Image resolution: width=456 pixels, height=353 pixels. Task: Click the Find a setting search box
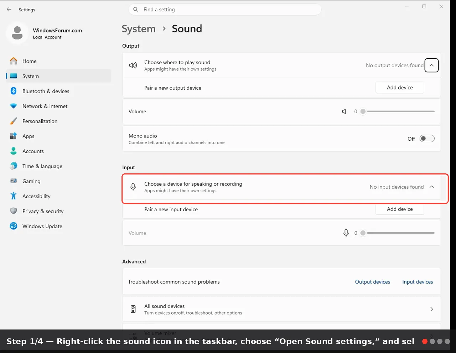coord(225,10)
